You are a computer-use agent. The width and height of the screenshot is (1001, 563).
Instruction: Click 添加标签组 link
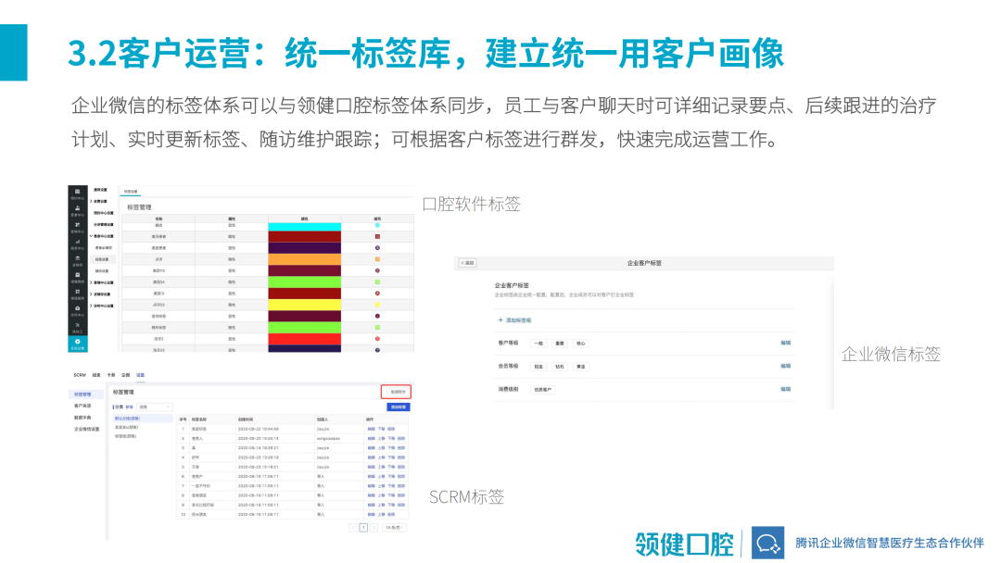518,320
